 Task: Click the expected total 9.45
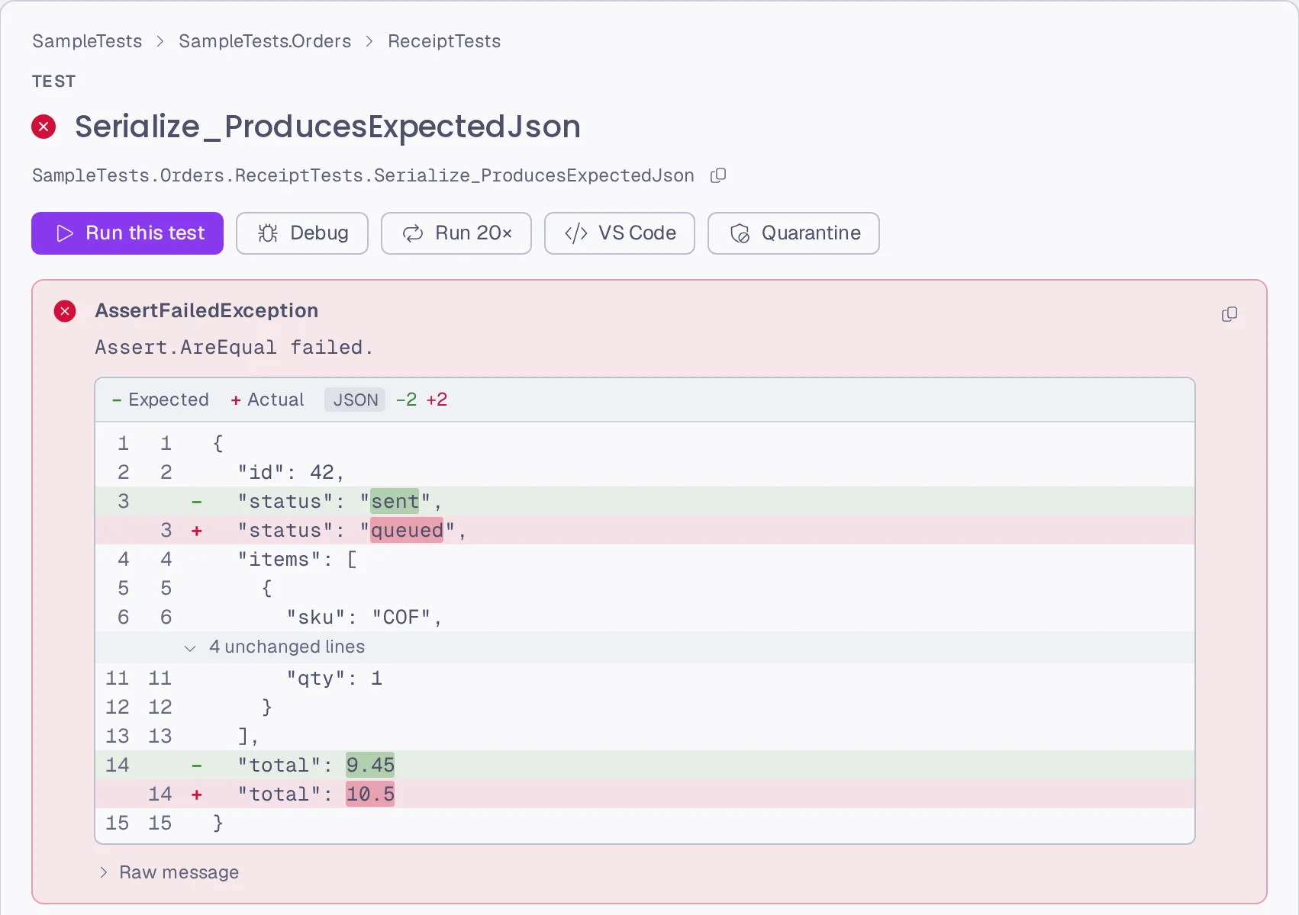tap(370, 766)
